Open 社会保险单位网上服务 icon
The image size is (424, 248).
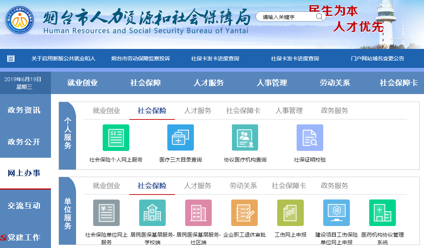(106, 213)
